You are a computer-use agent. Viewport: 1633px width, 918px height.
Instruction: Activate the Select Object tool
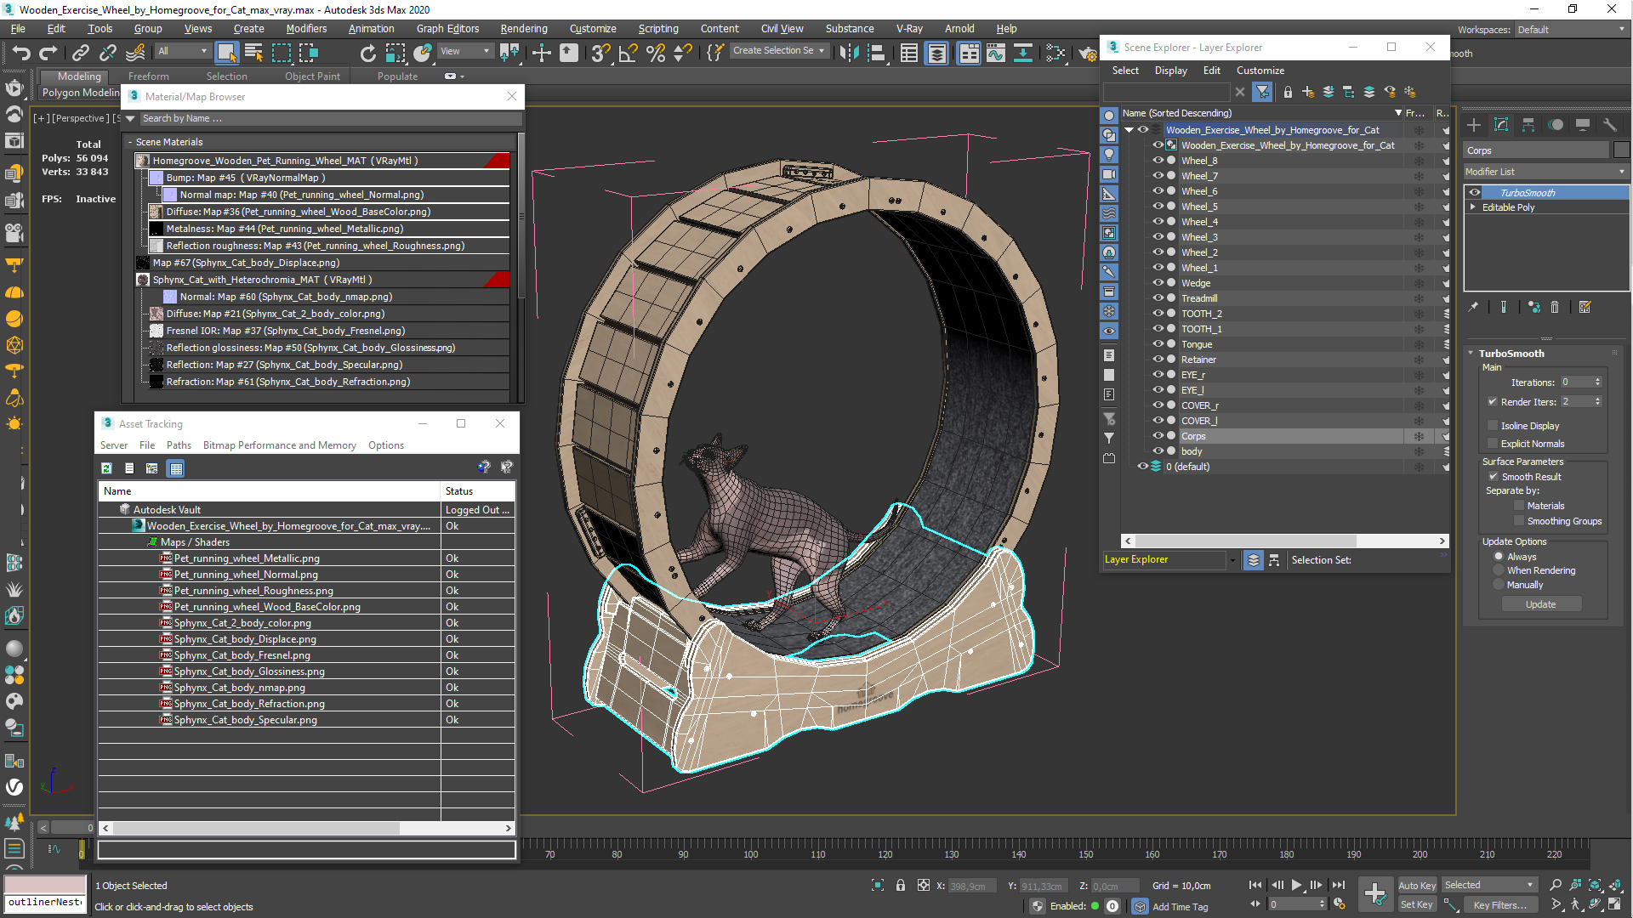pos(226,53)
